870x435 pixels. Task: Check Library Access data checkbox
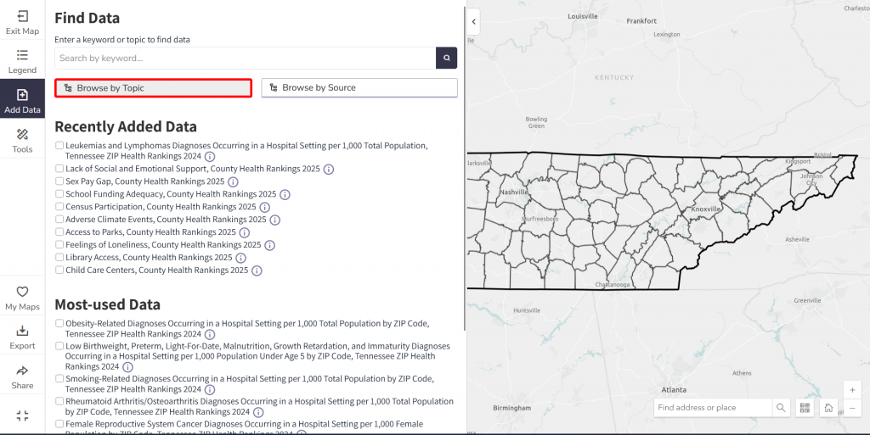59,257
